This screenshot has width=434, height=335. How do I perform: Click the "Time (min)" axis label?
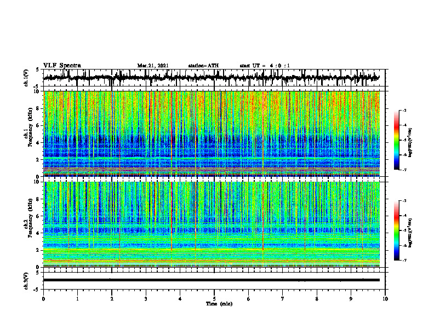[x=219, y=304]
